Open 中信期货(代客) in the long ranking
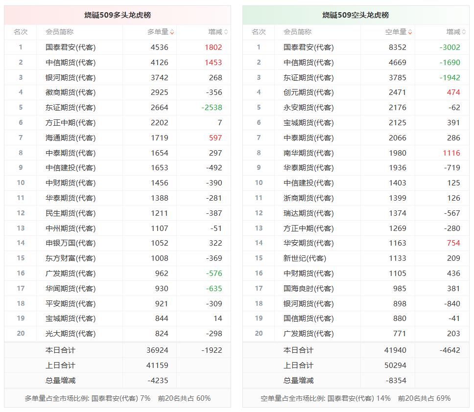Image resolution: width=474 pixels, height=412 pixels. coord(71,63)
